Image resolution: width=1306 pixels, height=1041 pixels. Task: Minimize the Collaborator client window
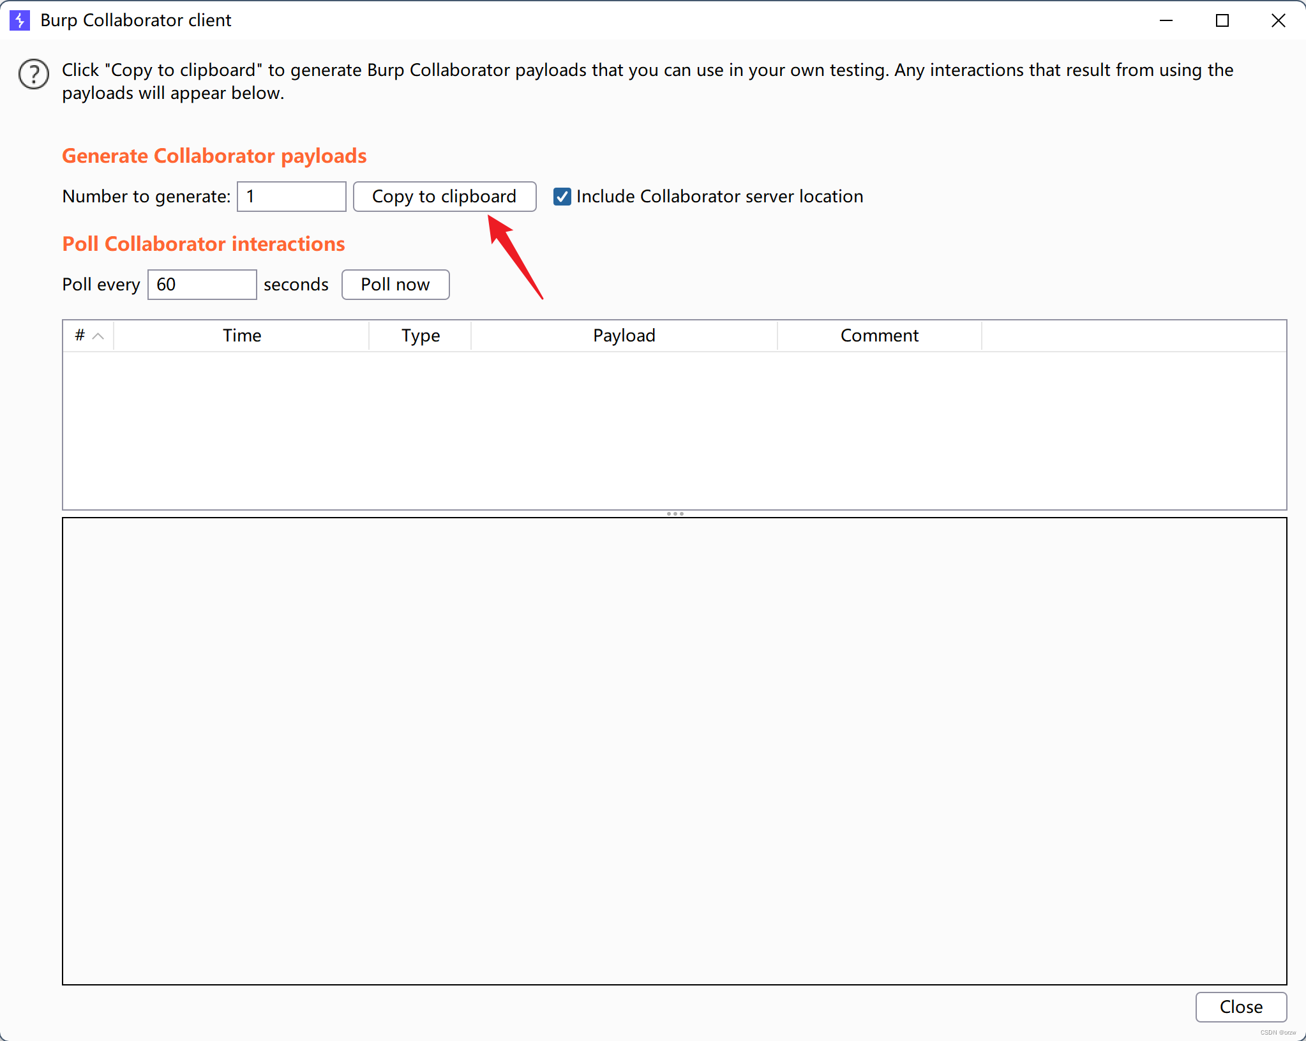pos(1166,20)
